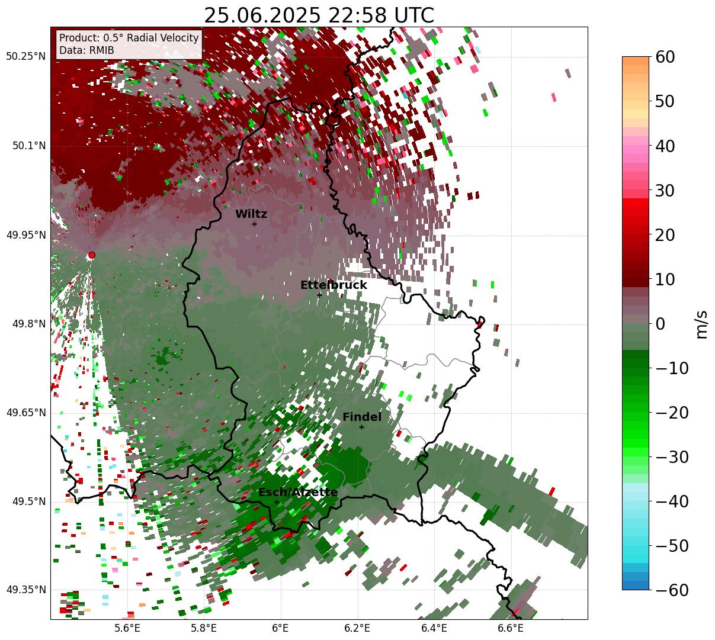Click the colorbar 50 tick label
The image size is (715, 640).
coord(665,101)
